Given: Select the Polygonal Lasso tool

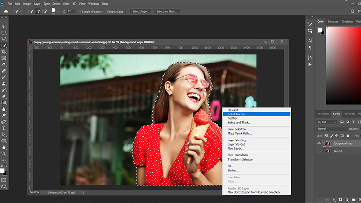Looking at the screenshot, I should (4, 39).
